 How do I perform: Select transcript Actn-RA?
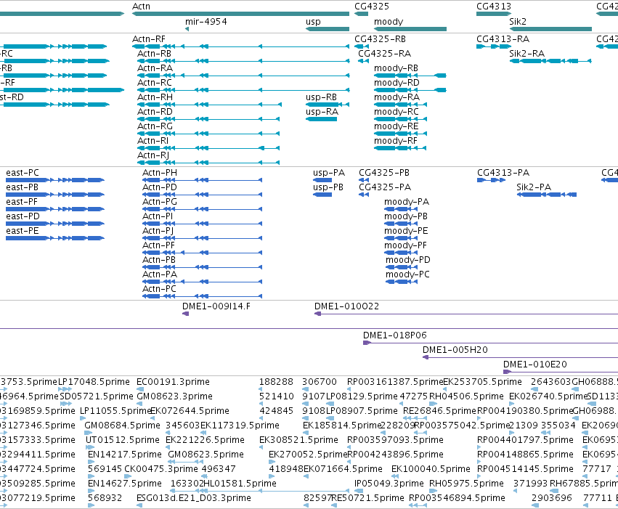[155, 68]
